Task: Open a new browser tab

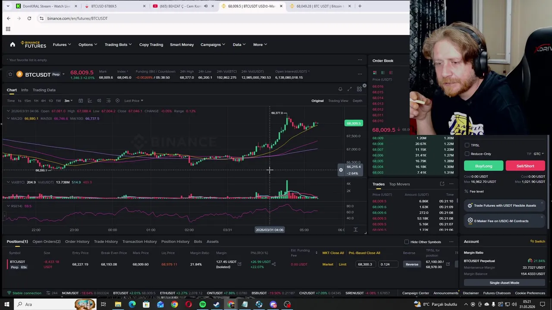Action: 360,6
